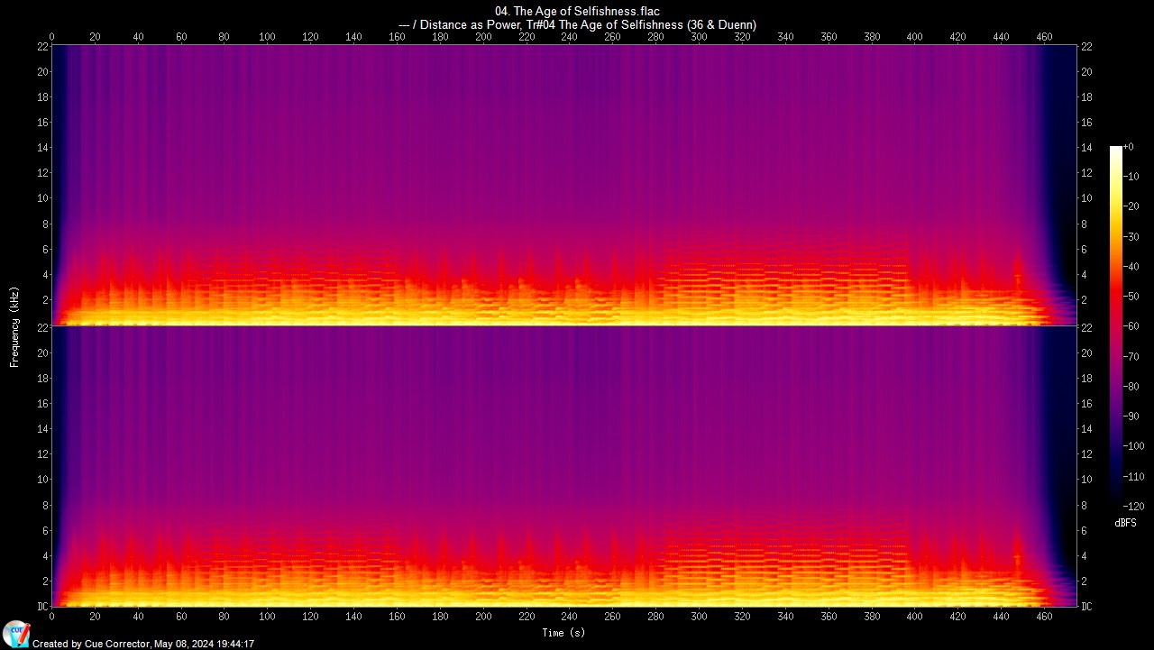This screenshot has width=1154, height=650.
Task: Click the 'Time (s)' axis label
Action: (x=563, y=633)
